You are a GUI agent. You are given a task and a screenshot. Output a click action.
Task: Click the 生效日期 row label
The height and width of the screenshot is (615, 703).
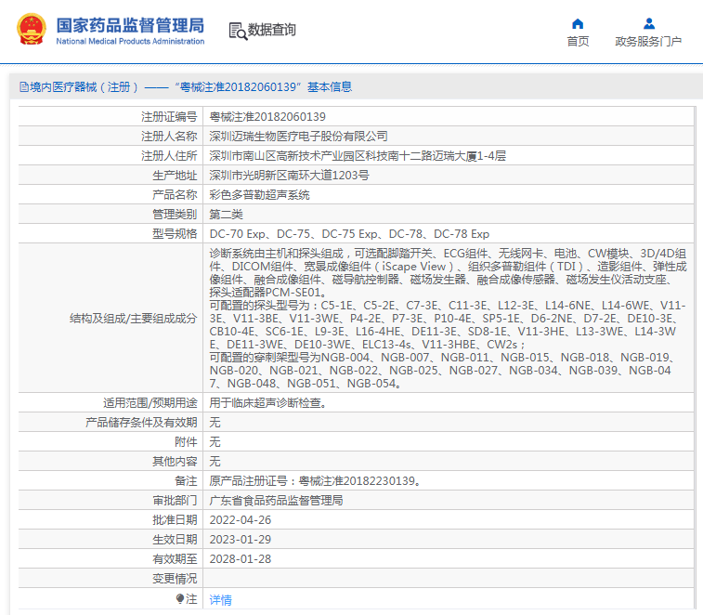[175, 539]
